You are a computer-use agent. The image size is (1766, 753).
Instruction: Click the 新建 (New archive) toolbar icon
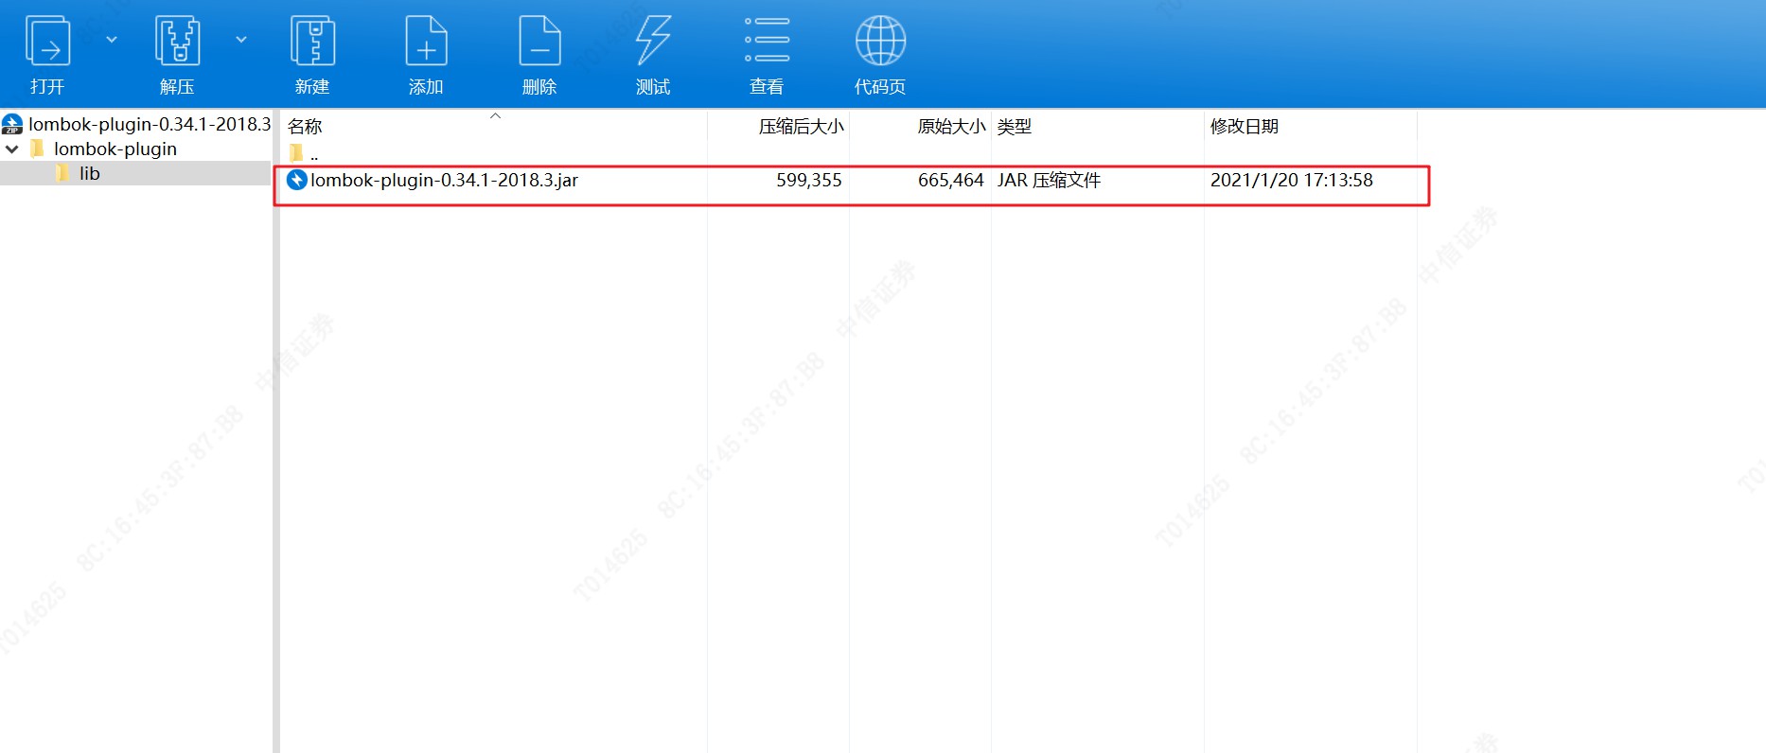tap(312, 41)
